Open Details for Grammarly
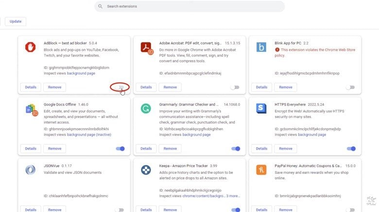 [x=146, y=149]
